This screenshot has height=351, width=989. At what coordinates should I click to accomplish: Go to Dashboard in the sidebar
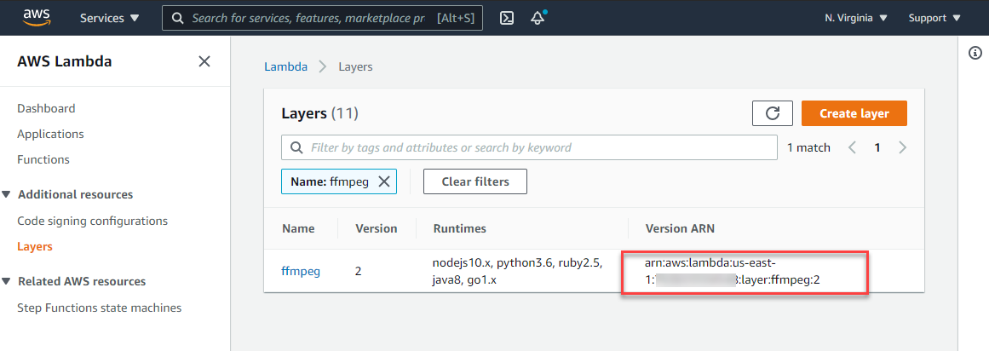click(46, 108)
